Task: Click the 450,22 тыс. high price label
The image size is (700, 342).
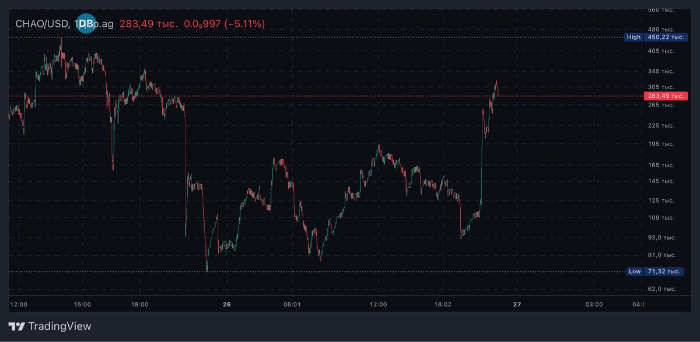Action: coord(666,37)
